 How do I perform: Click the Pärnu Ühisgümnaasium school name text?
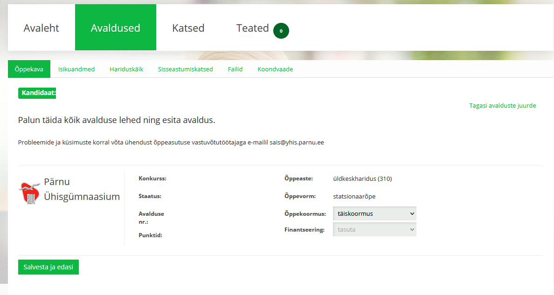[82, 189]
